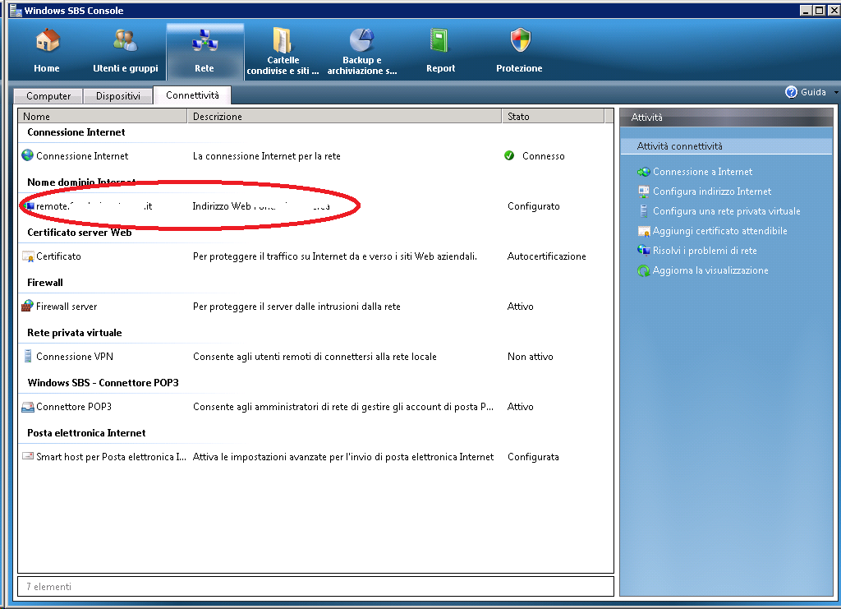Click the Posta elettronica Internet group header
This screenshot has height=609, width=841.
(86, 433)
